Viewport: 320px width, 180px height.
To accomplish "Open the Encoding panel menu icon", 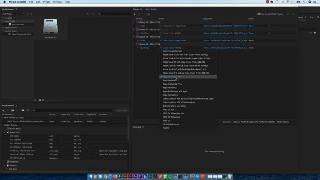I will pos(143,127).
